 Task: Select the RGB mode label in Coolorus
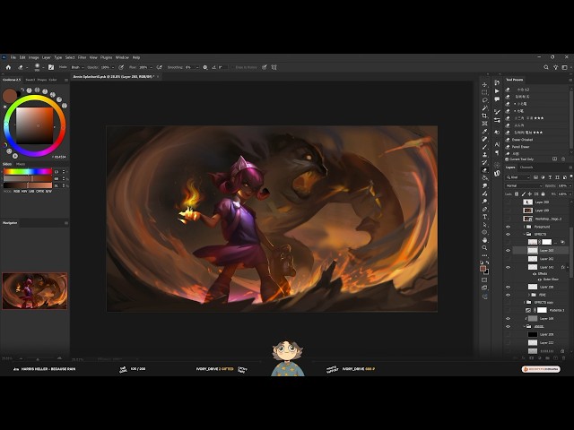click(x=16, y=191)
